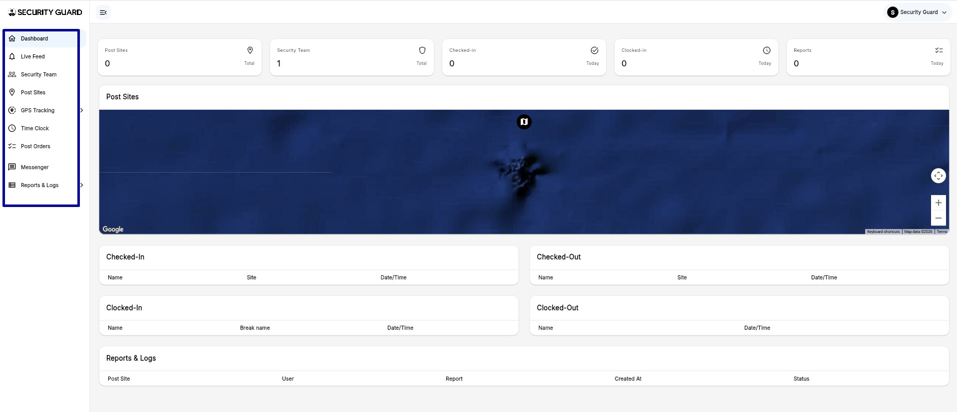Expand the Reports & Logs submenu arrow
Image resolution: width=957 pixels, height=412 pixels.
coord(82,185)
